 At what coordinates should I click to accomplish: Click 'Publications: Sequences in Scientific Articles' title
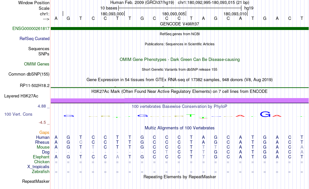[180, 44]
